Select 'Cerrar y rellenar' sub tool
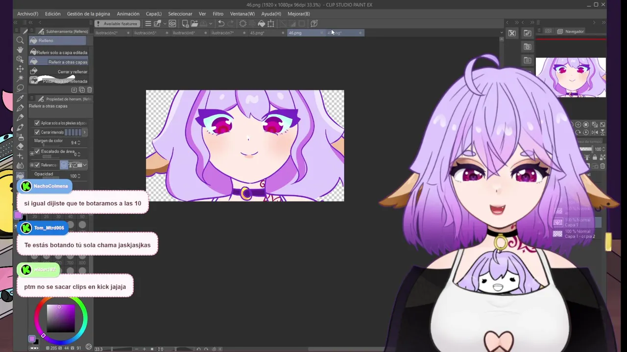627x352 pixels. [x=58, y=72]
